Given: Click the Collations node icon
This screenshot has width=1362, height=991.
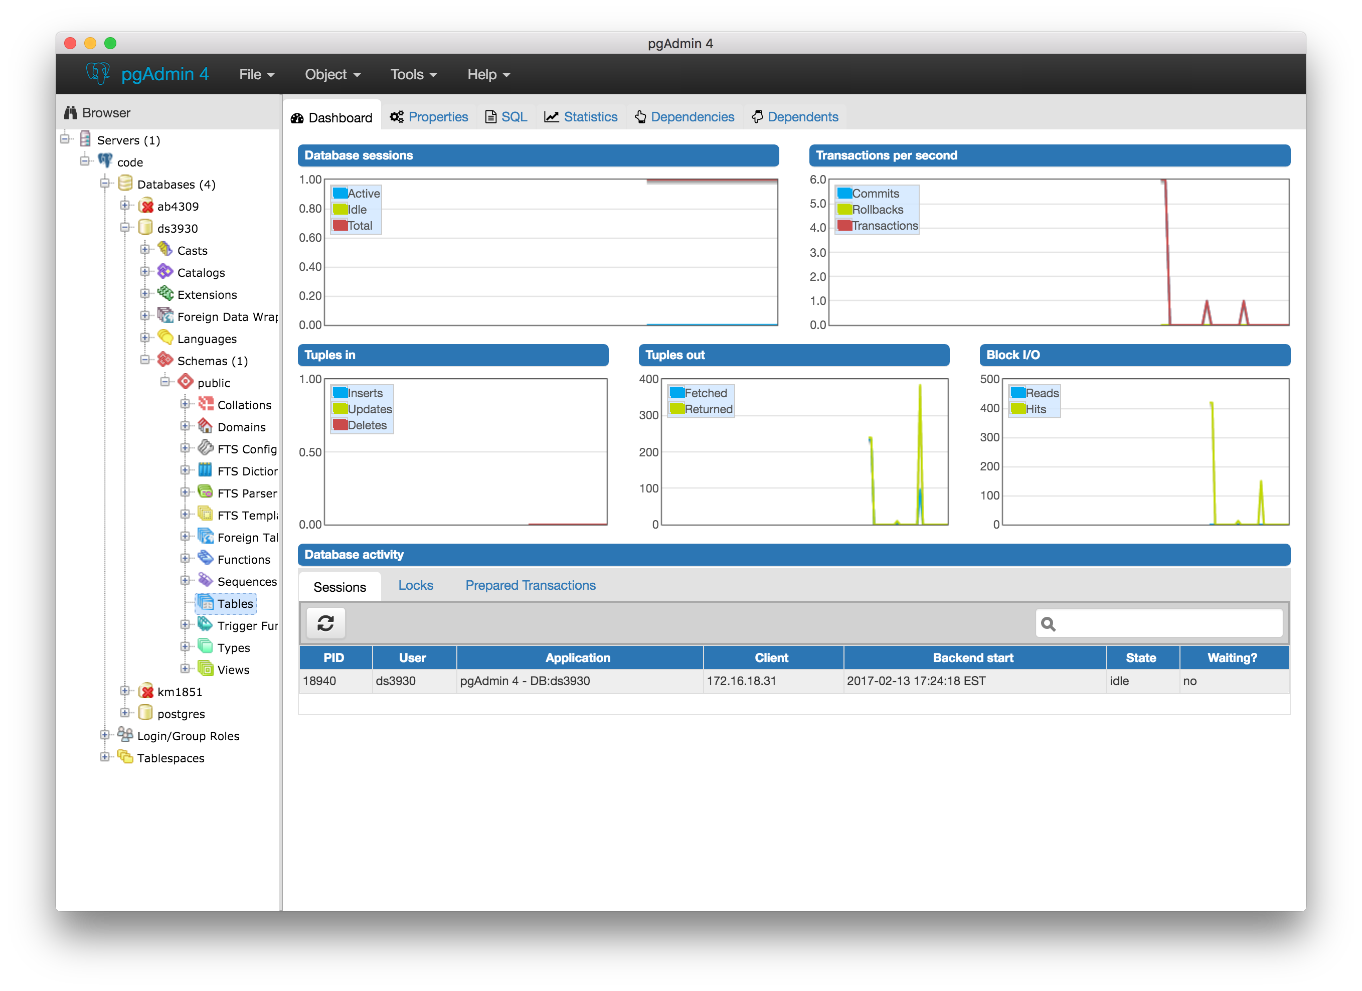Looking at the screenshot, I should coord(206,404).
